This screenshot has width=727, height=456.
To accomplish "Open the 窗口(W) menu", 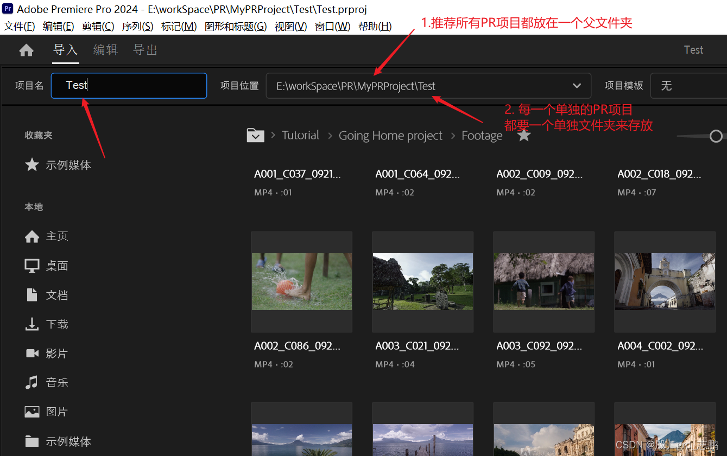I will (x=333, y=27).
